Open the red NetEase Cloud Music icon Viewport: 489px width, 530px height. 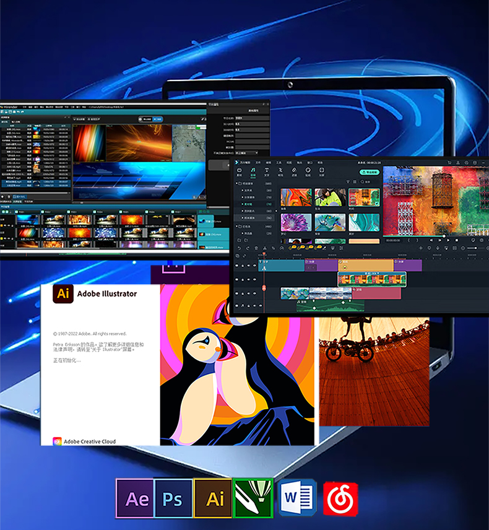pyautogui.click(x=340, y=499)
